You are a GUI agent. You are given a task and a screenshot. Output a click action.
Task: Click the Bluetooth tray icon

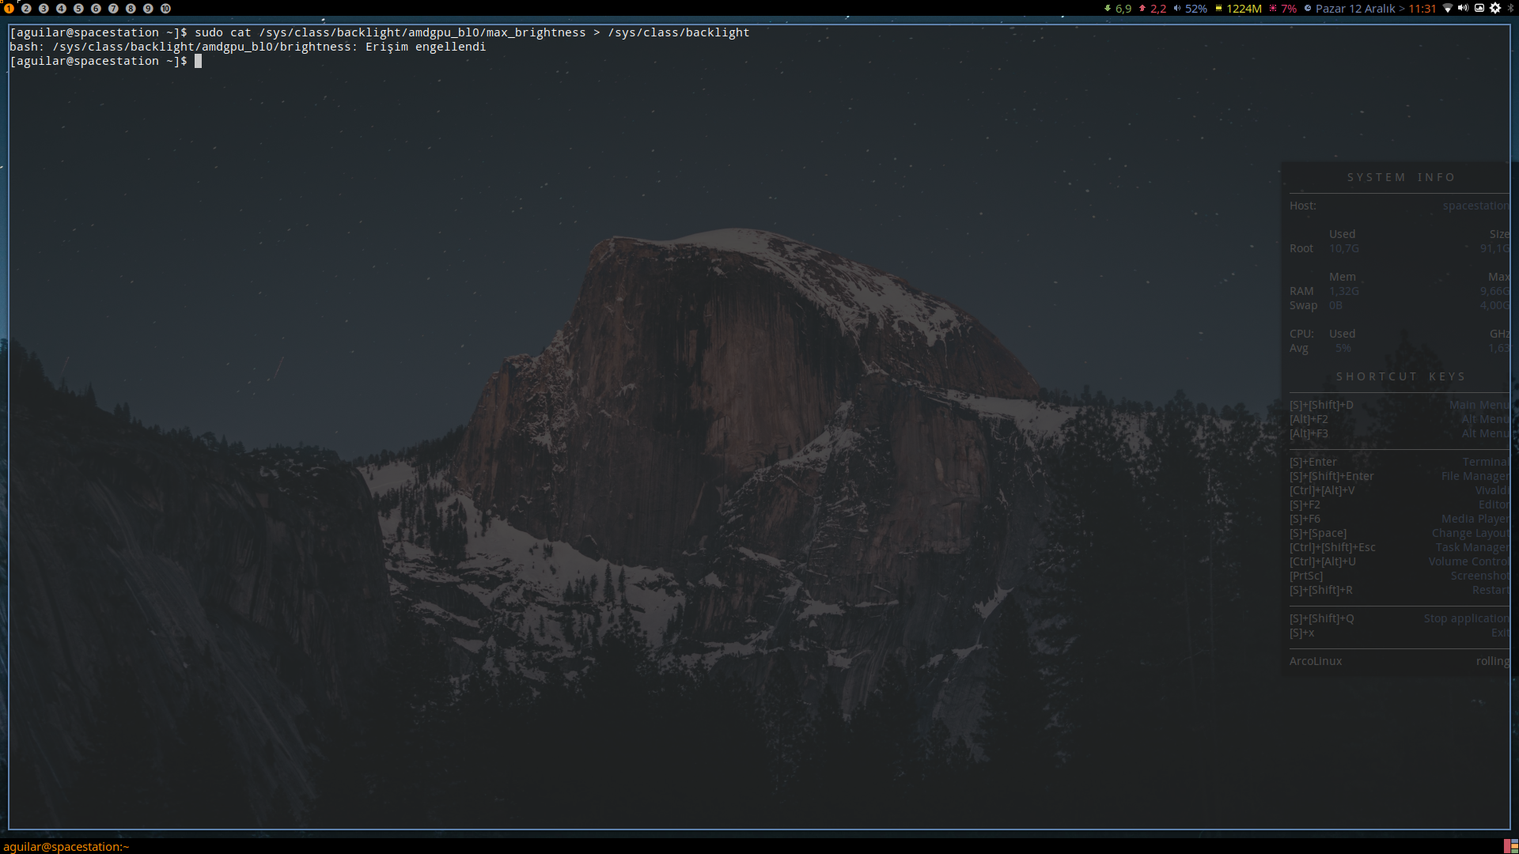point(1510,9)
